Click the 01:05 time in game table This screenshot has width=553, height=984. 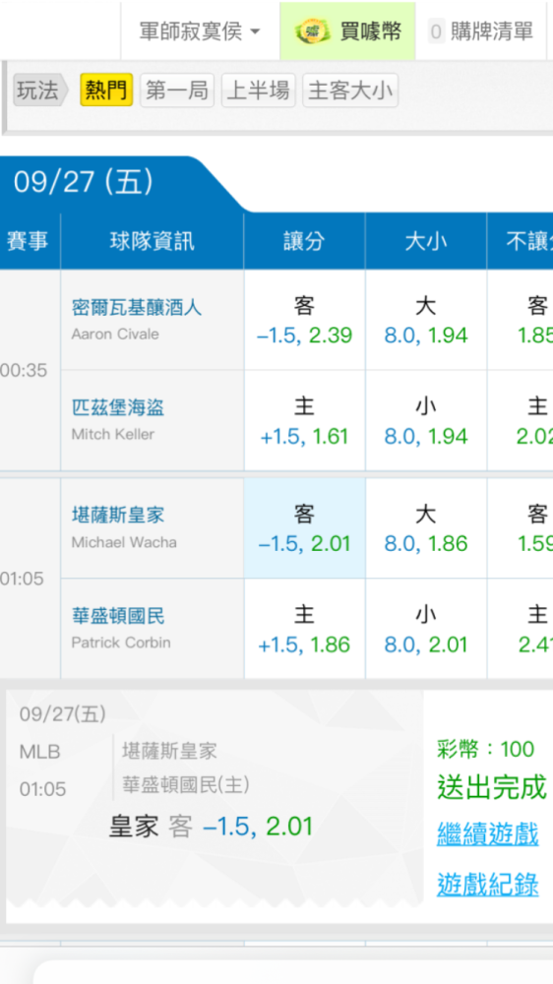(x=24, y=579)
